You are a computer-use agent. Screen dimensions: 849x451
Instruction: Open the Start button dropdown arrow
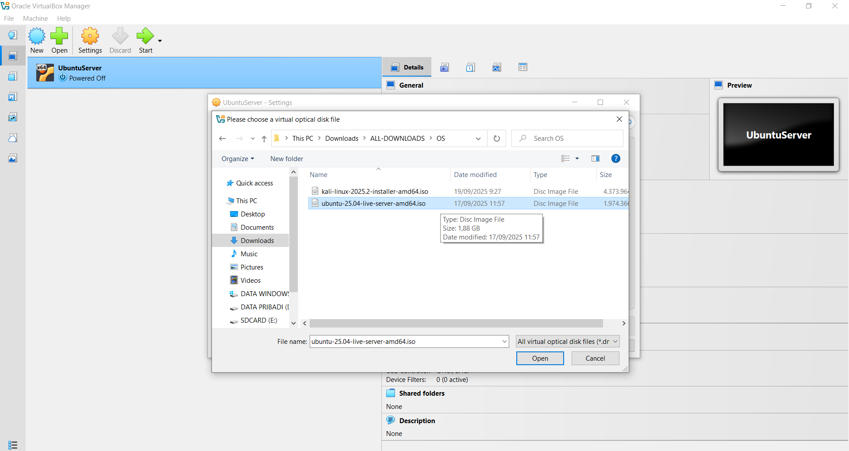160,41
